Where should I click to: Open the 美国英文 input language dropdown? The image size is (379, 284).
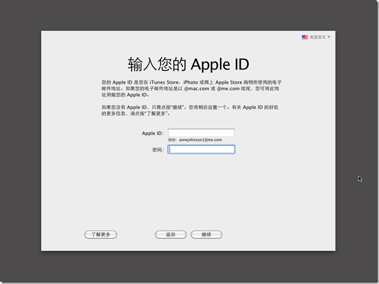click(x=316, y=37)
